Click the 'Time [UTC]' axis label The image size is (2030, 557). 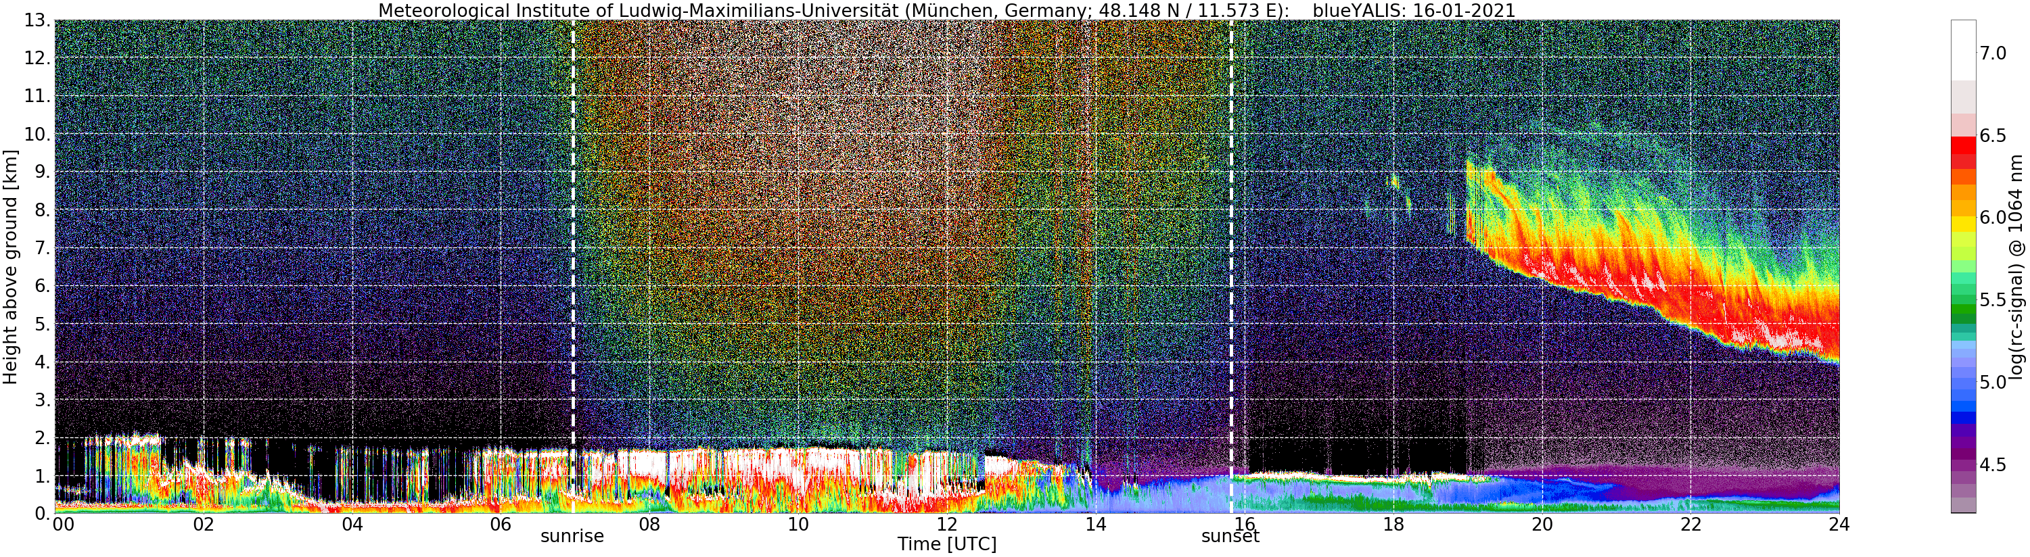pyautogui.click(x=946, y=544)
